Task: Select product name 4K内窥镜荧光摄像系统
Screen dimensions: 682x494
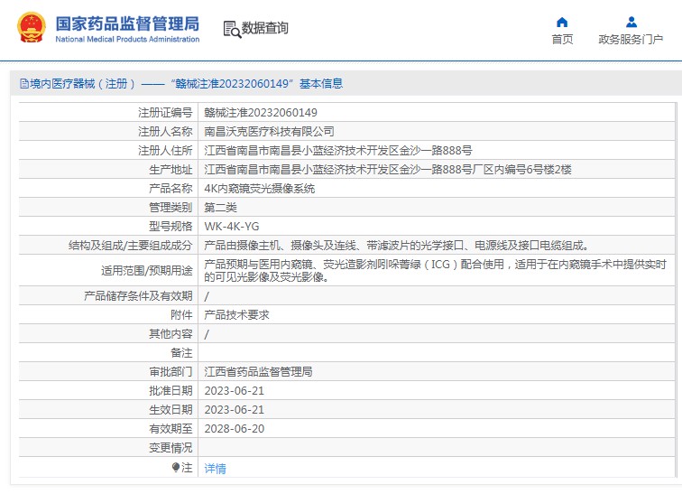Action: [259, 189]
